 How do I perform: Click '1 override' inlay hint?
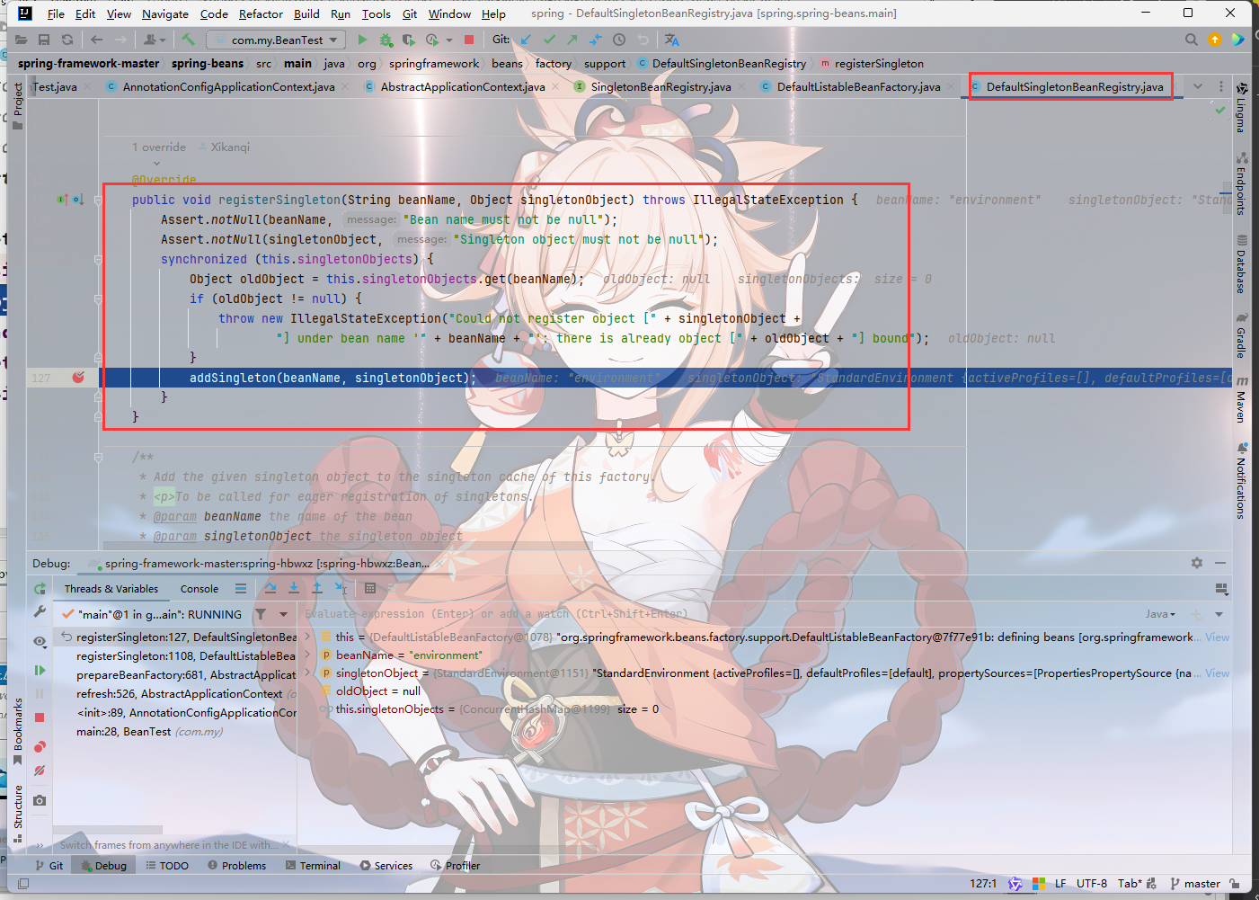tap(159, 147)
